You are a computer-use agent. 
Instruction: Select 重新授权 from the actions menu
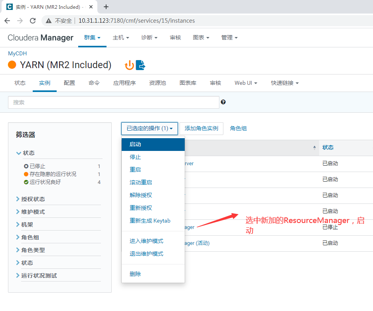153,208
